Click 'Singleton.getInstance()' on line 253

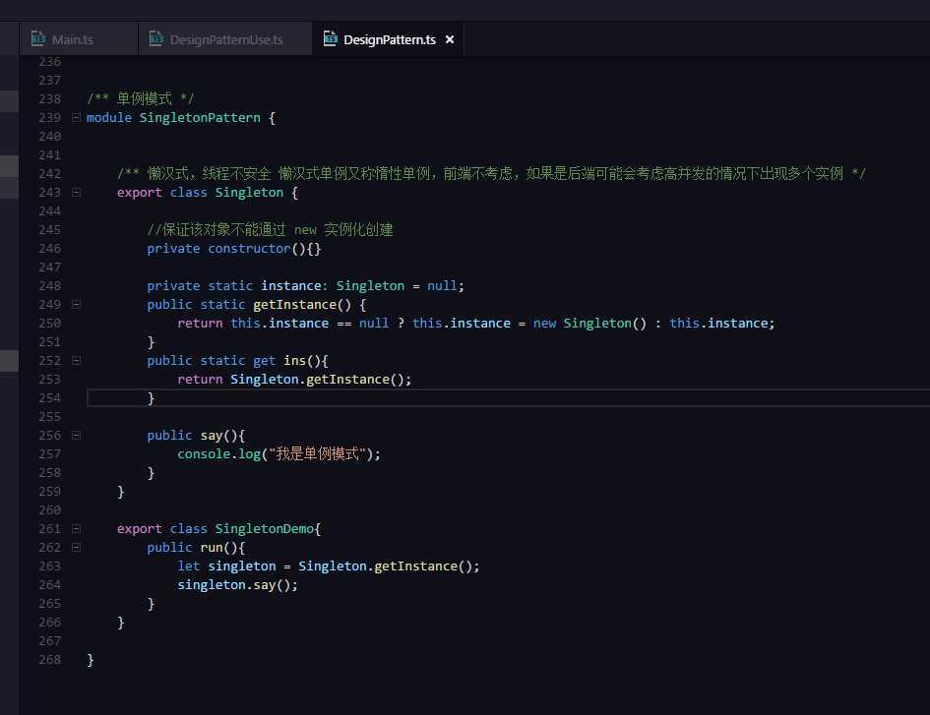point(317,379)
